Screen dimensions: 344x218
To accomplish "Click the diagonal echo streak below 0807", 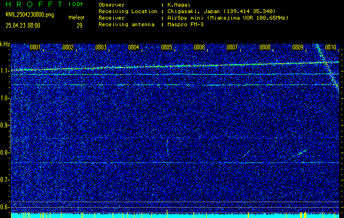I will 247,153.
